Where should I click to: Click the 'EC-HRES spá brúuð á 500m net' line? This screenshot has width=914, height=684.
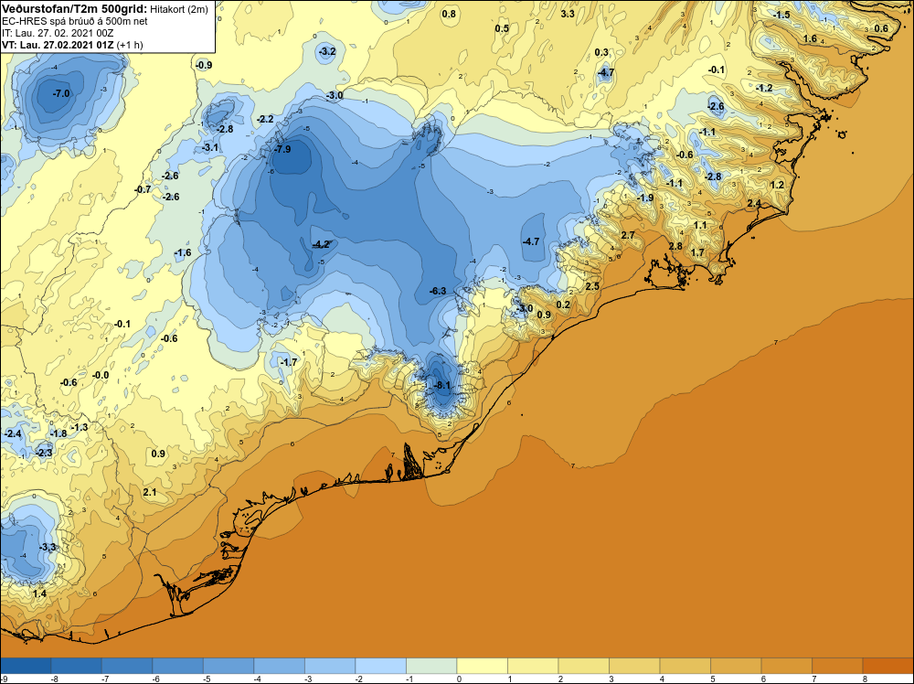[75, 21]
